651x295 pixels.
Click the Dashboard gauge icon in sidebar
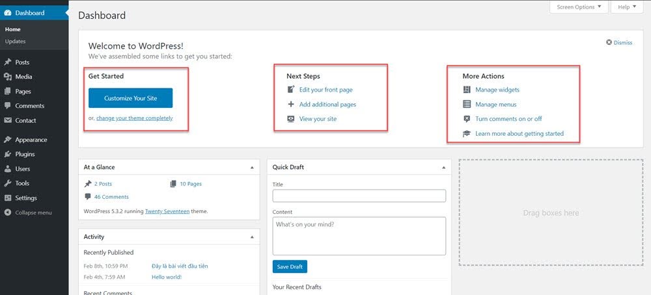[7, 13]
